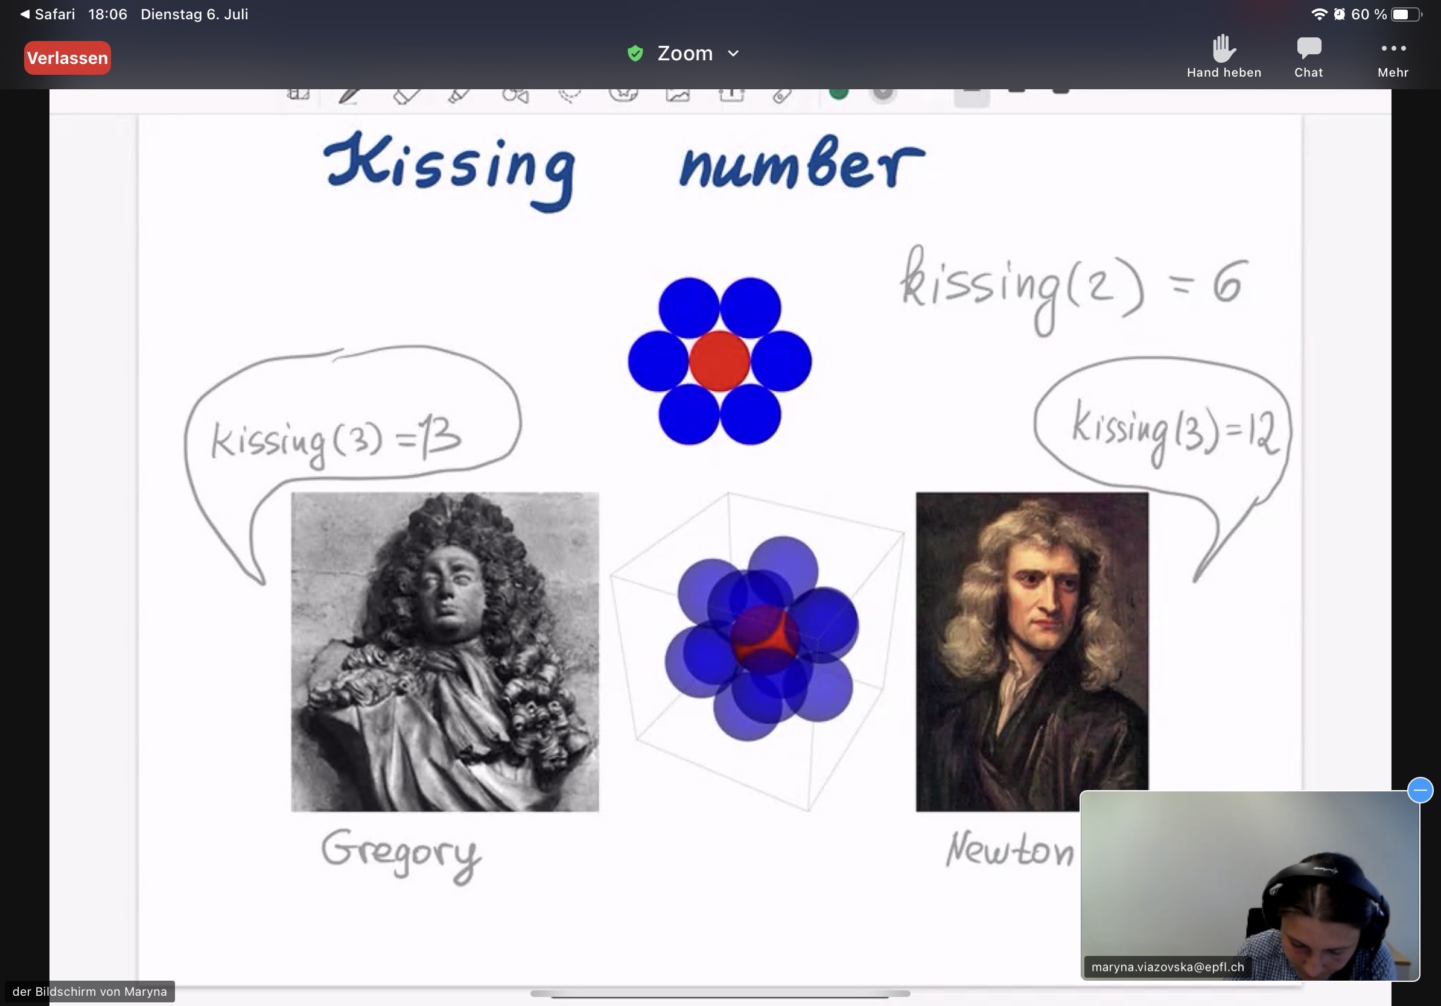Click the green encryption shield icon
Image resolution: width=1441 pixels, height=1006 pixels.
click(x=635, y=54)
